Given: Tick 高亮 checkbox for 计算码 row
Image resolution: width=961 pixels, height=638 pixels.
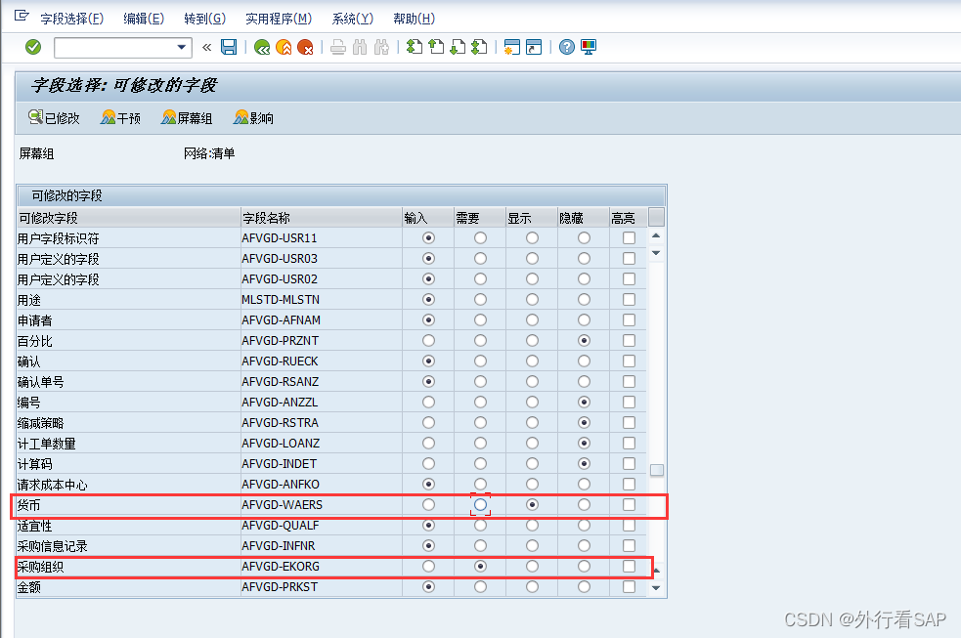Looking at the screenshot, I should pos(629,463).
